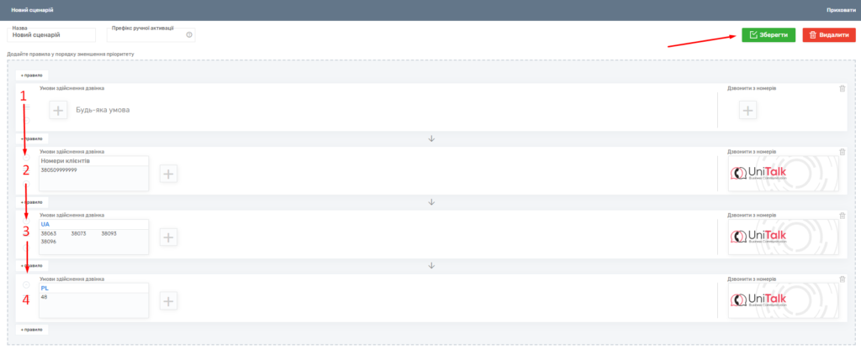Click trash icon of Номери клієнтів rule
The width and height of the screenshot is (861, 349).
[x=843, y=152]
